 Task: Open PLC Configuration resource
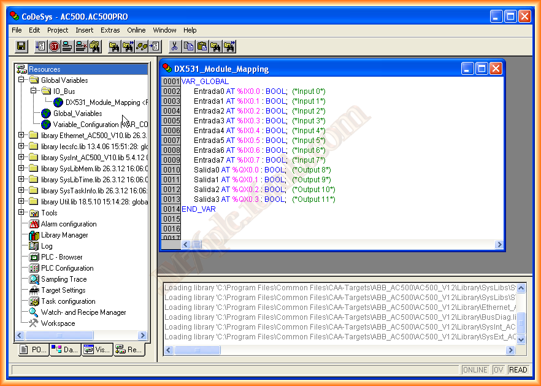(x=67, y=268)
